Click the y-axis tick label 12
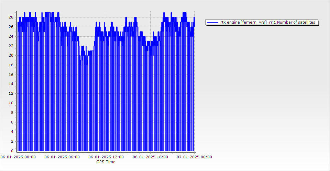This screenshot has width=330, height=171. (11, 93)
